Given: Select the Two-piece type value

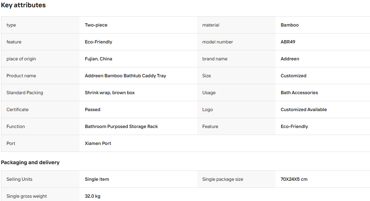Looking at the screenshot, I should point(96,25).
